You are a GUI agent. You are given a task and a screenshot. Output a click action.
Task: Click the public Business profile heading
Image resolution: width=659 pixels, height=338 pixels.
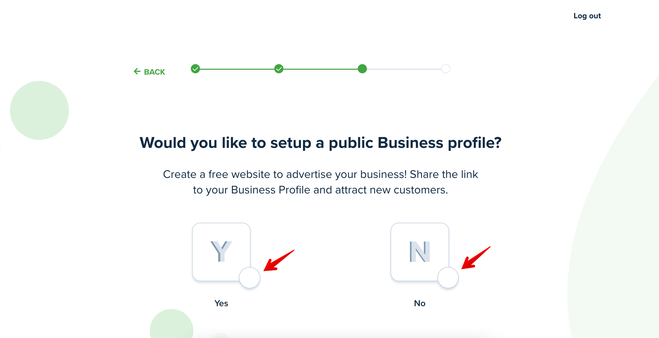[x=321, y=143]
